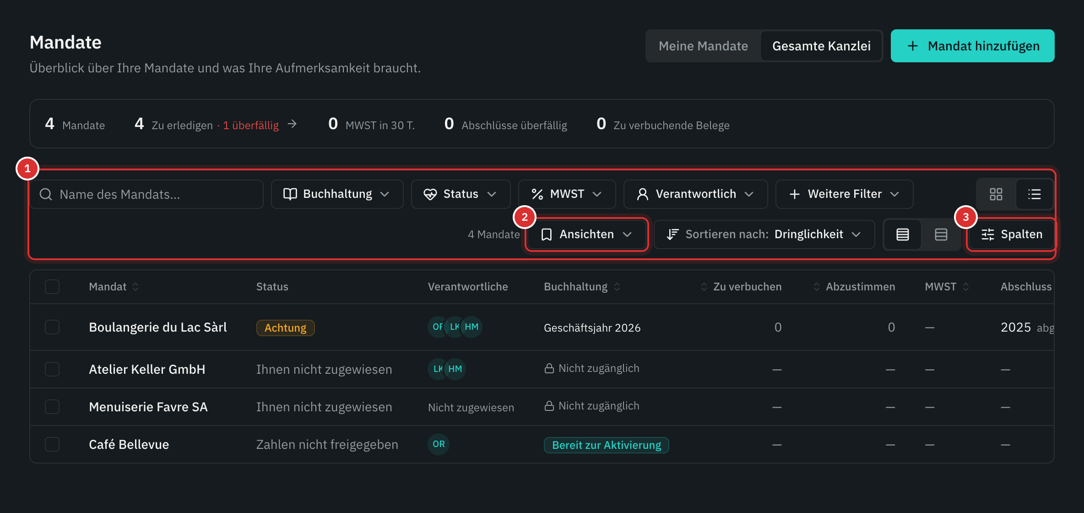Switch to Gesamte Kanzlei tab

[x=821, y=46]
